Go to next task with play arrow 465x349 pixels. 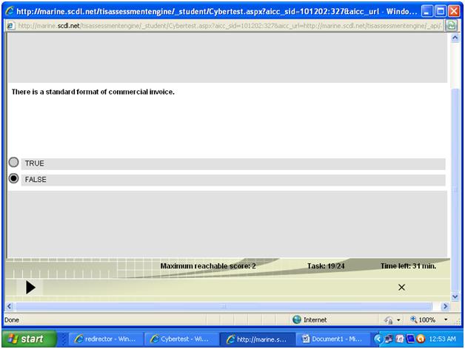tap(30, 288)
